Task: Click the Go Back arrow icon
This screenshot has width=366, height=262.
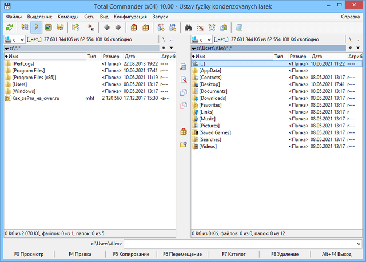Action: (x=106, y=27)
